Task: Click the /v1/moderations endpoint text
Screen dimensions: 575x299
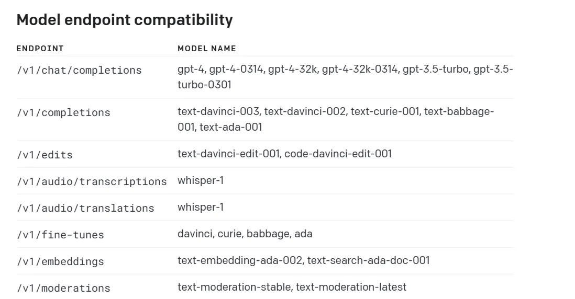Action: pyautogui.click(x=63, y=288)
